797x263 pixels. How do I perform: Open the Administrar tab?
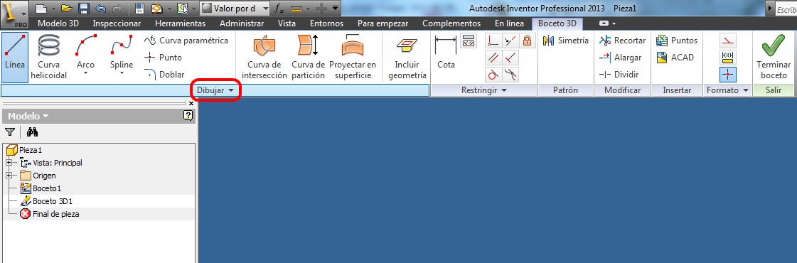(242, 23)
